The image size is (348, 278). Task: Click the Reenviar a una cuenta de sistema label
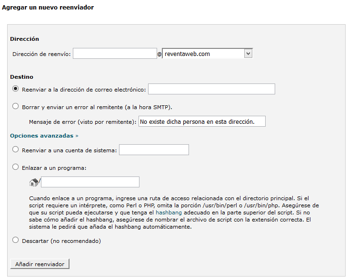(70, 150)
